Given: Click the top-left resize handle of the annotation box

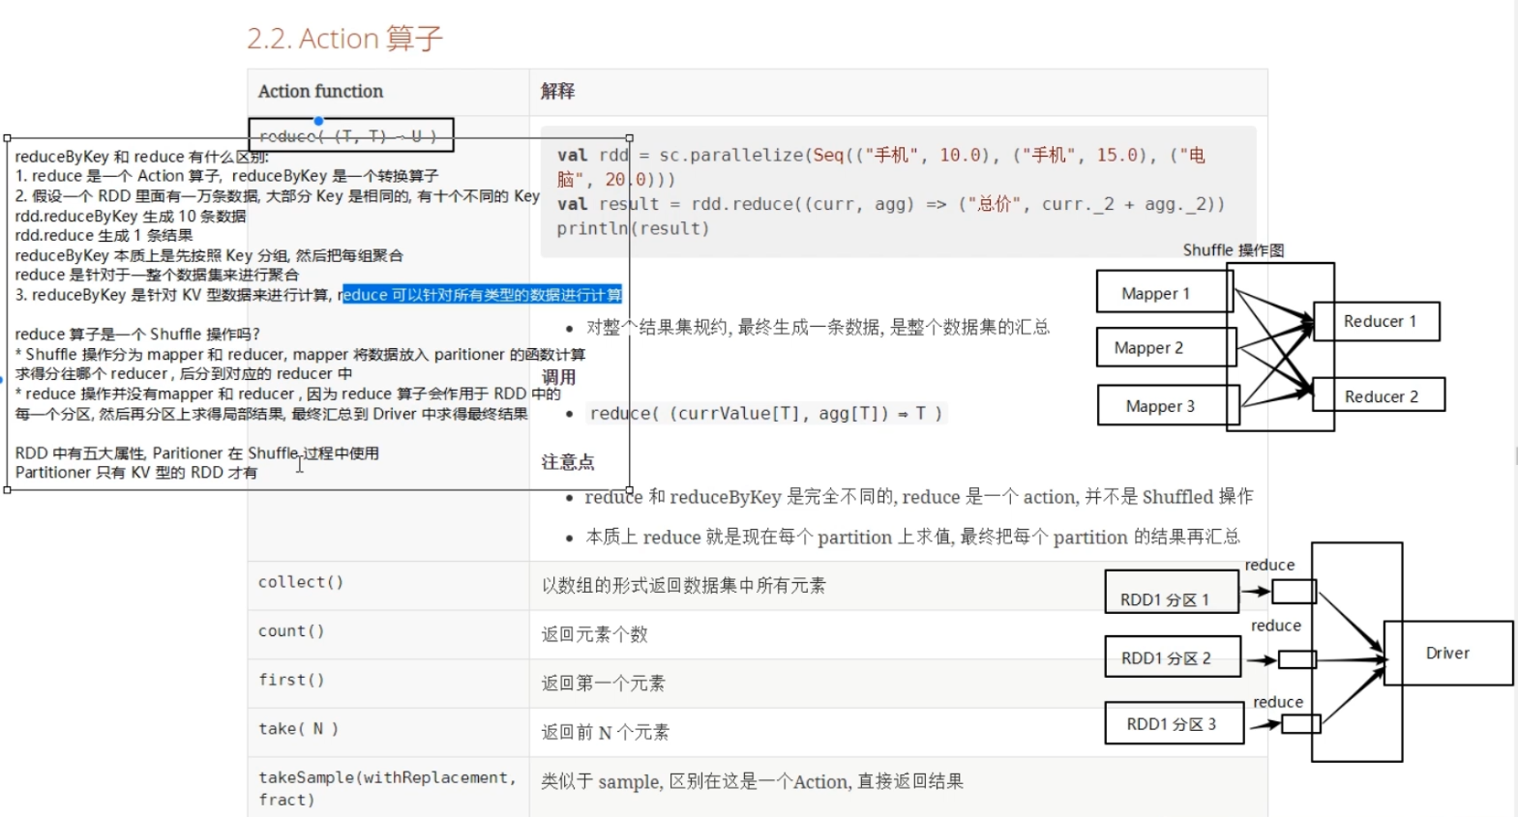Looking at the screenshot, I should (8, 138).
